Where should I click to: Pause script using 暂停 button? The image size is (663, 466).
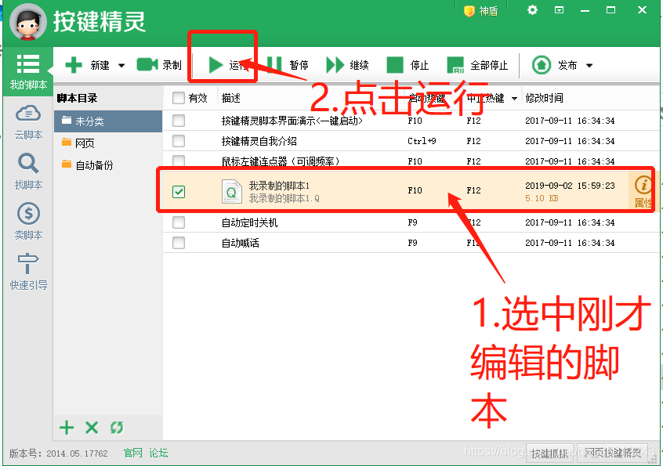(x=288, y=65)
